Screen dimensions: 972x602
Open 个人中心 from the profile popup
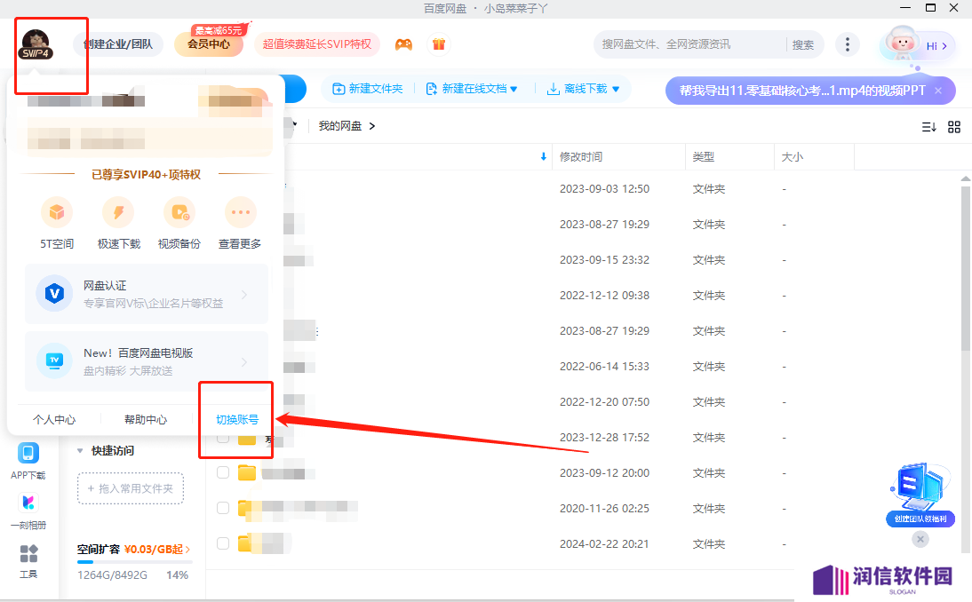click(54, 419)
